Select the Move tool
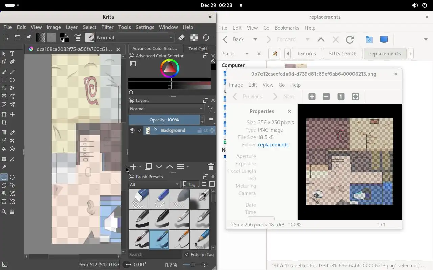Image resolution: width=433 pixels, height=270 pixels. tap(12, 114)
